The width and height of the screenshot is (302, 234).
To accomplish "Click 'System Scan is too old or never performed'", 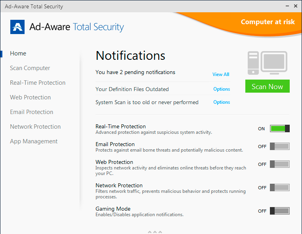I will pos(147,103).
